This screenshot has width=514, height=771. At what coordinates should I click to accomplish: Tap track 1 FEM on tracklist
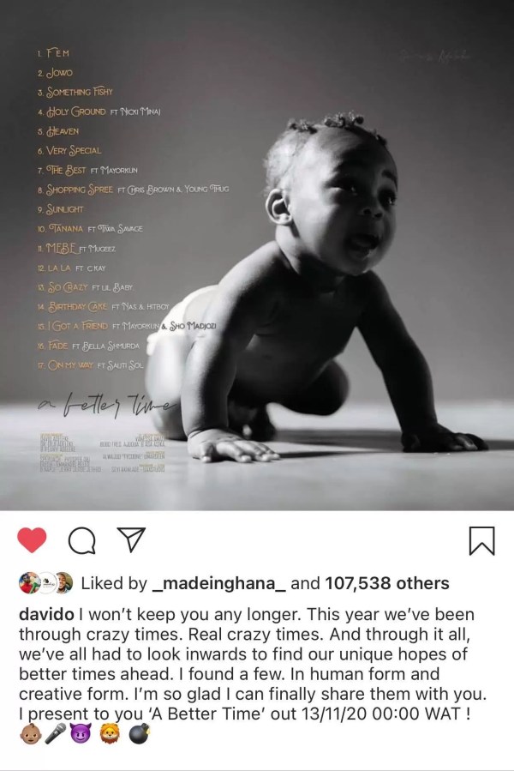tap(54, 53)
